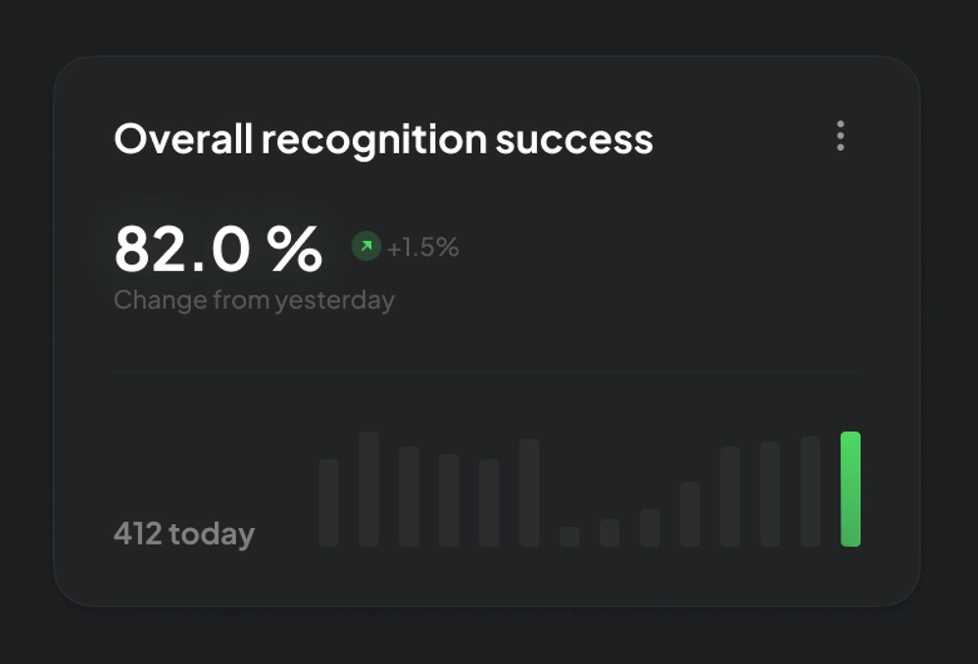Click the gray bar immediately left of green bar

pos(810,492)
